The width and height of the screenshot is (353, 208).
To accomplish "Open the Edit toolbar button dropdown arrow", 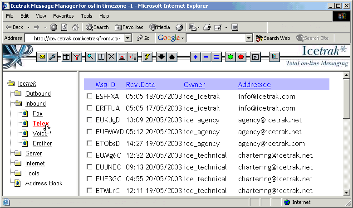I will tap(226, 28).
